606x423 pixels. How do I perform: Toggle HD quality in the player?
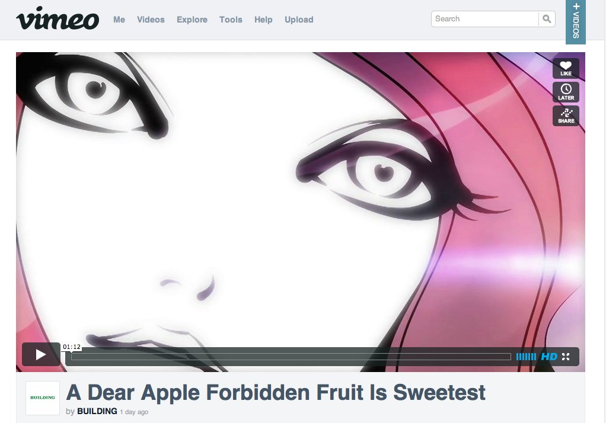[x=549, y=357]
